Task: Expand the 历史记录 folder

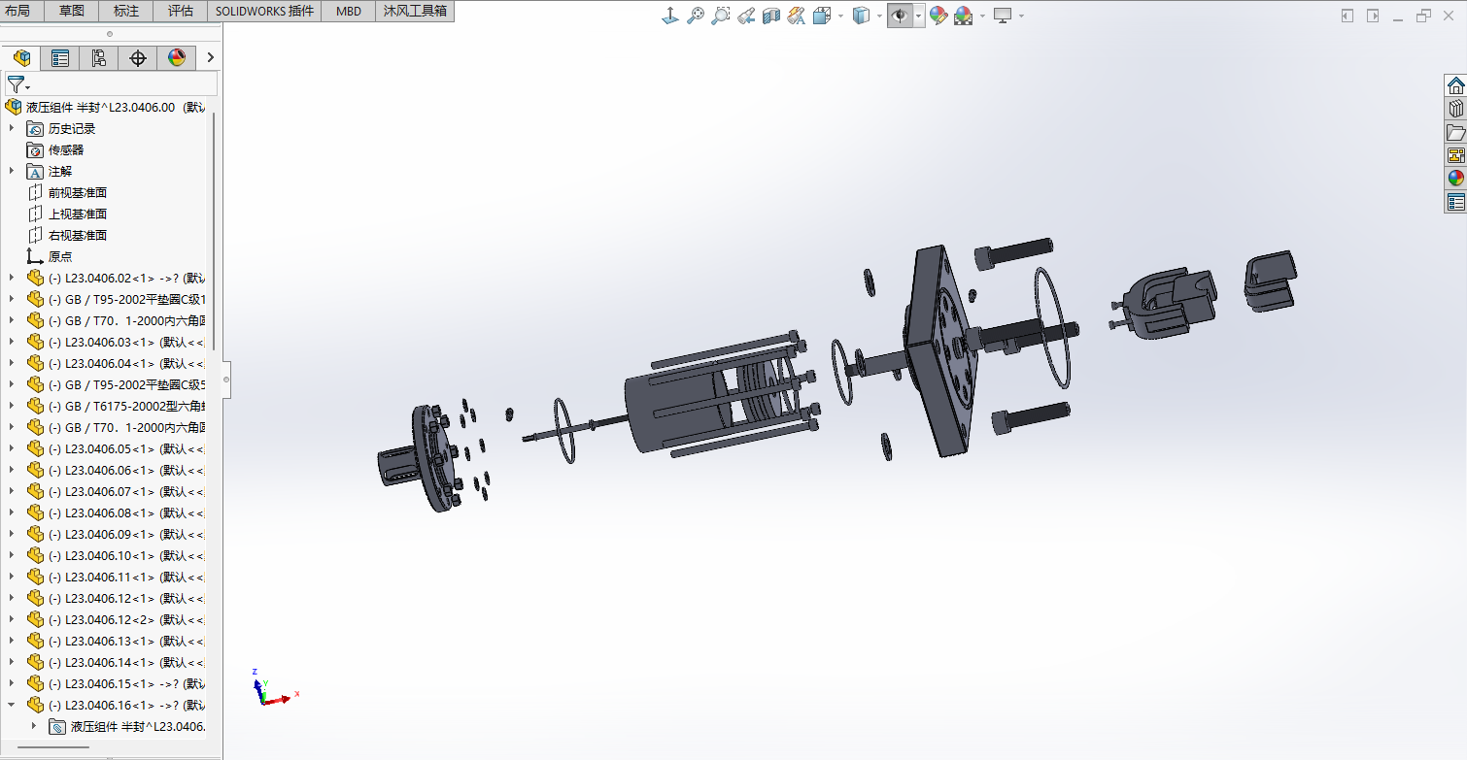Action: tap(12, 128)
